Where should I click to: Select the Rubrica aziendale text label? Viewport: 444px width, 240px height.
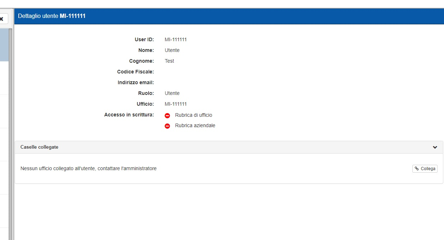click(x=195, y=126)
